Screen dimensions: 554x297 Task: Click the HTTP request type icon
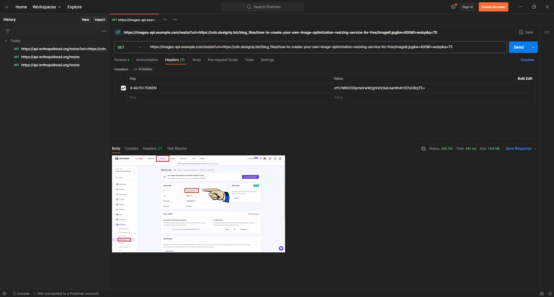coord(118,32)
